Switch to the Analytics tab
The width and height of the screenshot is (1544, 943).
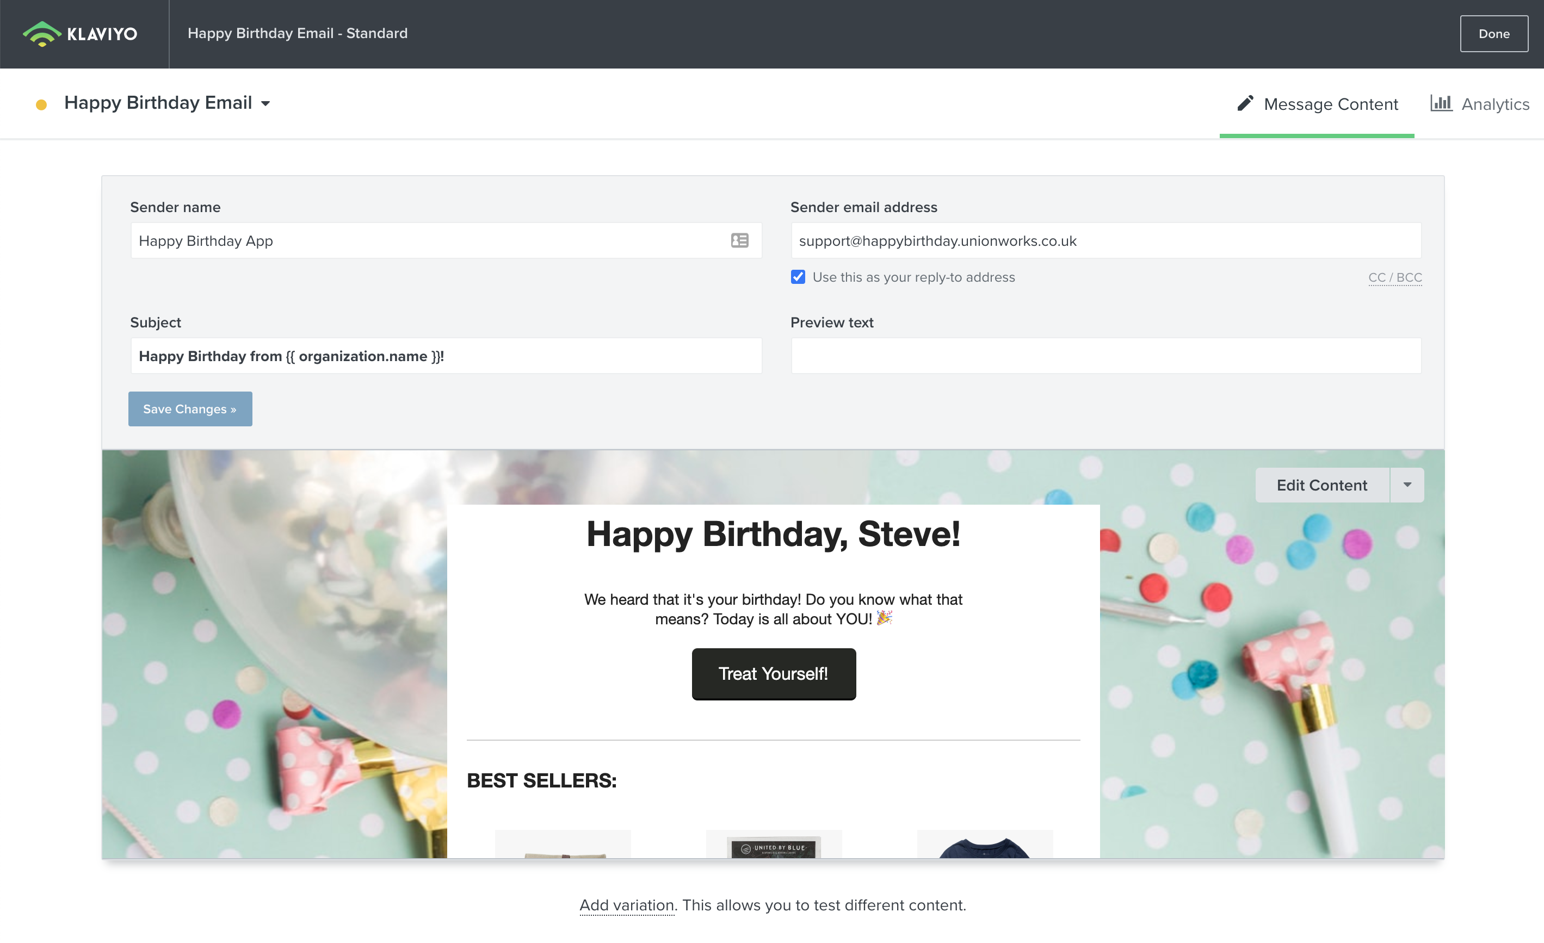click(x=1480, y=104)
